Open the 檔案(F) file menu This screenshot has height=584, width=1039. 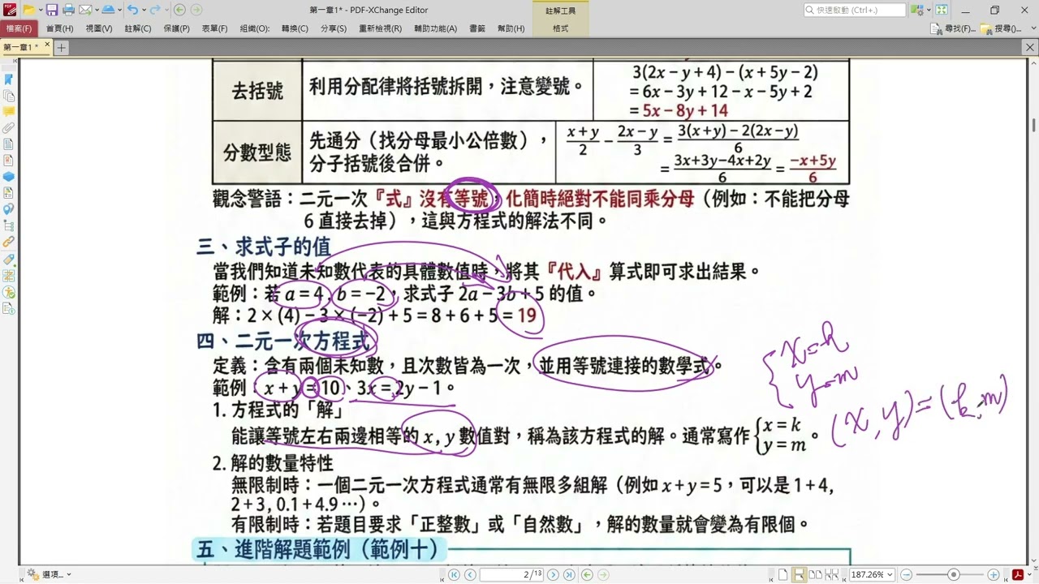[x=17, y=28]
